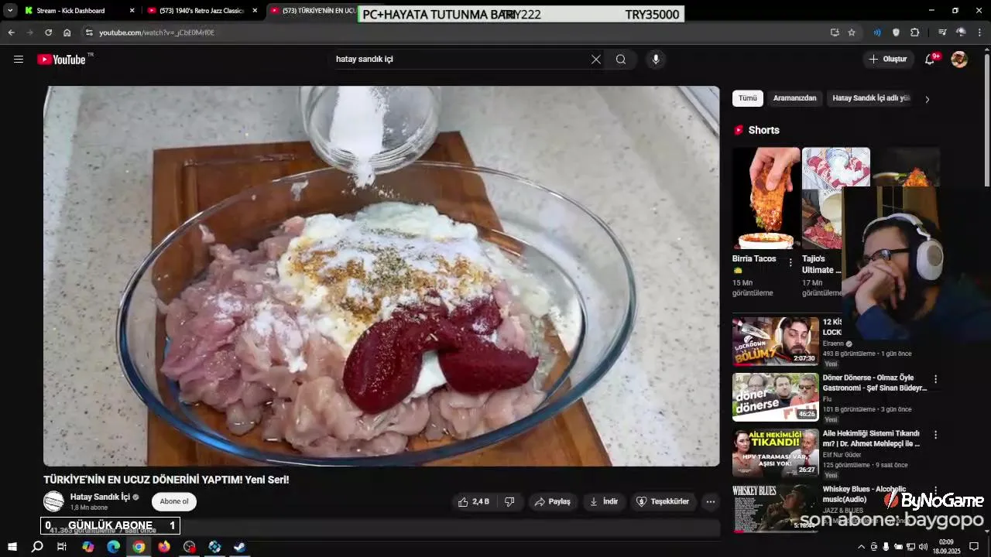This screenshot has width=991, height=557.
Task: Open the tab search dropdown arrow
Action: (x=10, y=11)
